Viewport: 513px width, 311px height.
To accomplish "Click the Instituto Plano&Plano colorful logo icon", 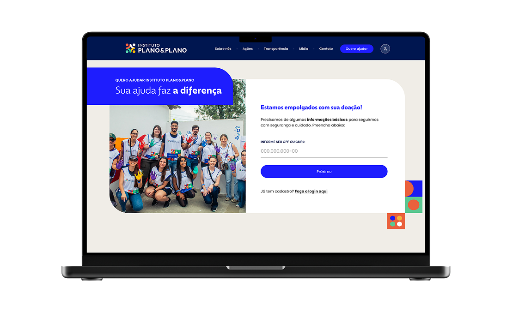I will click(x=130, y=48).
